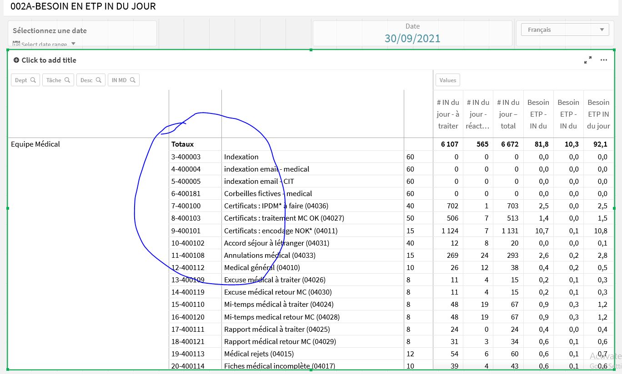Click the plus icon beside 'Click to add title'

point(16,60)
